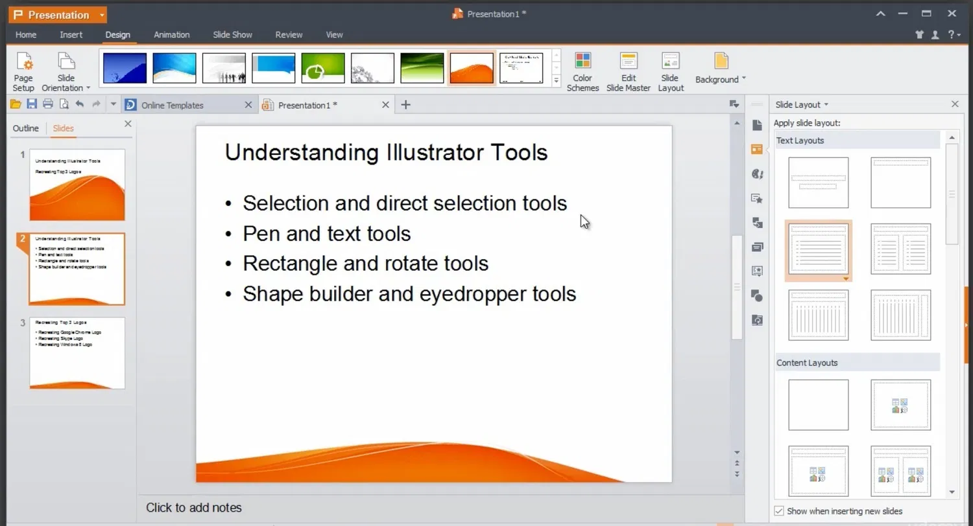The image size is (973, 526).
Task: Apply the green design template thumbnail
Action: point(323,68)
